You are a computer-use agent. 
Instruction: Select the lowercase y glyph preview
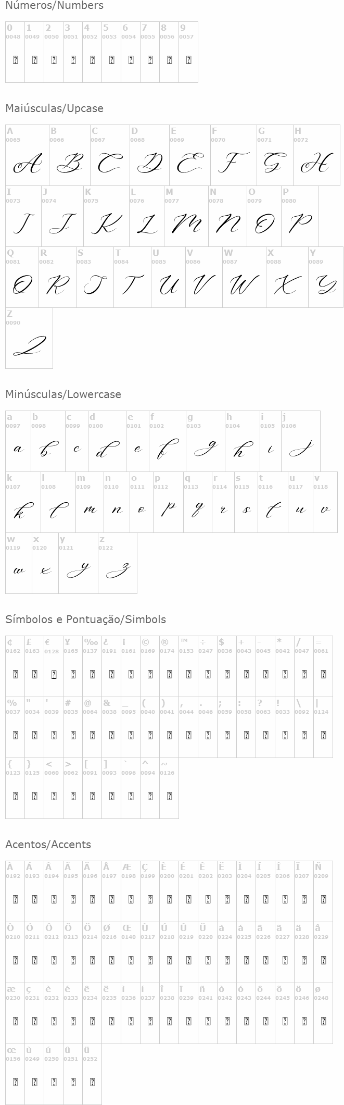coord(78,571)
